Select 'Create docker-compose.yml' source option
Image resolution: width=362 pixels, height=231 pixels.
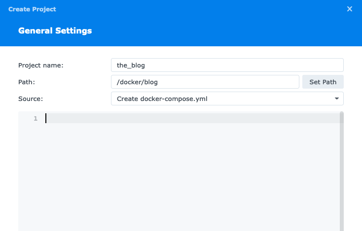[x=162, y=99]
